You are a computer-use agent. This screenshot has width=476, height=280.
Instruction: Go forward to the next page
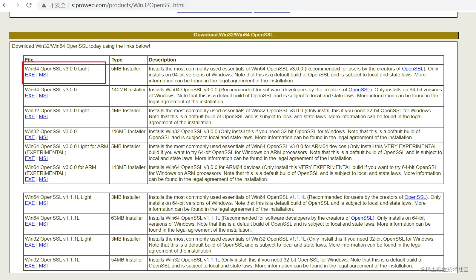(x=17, y=5)
